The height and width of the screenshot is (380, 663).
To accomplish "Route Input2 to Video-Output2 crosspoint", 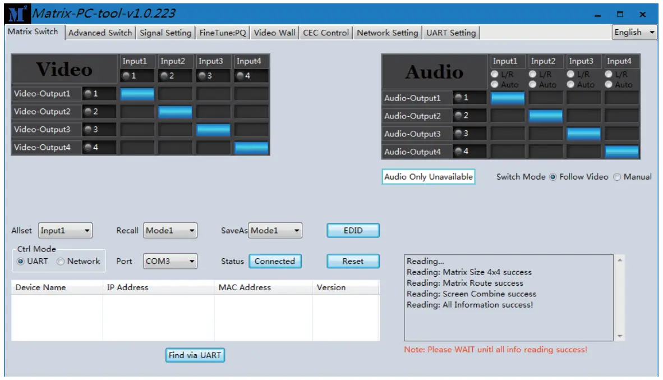I will (x=174, y=112).
